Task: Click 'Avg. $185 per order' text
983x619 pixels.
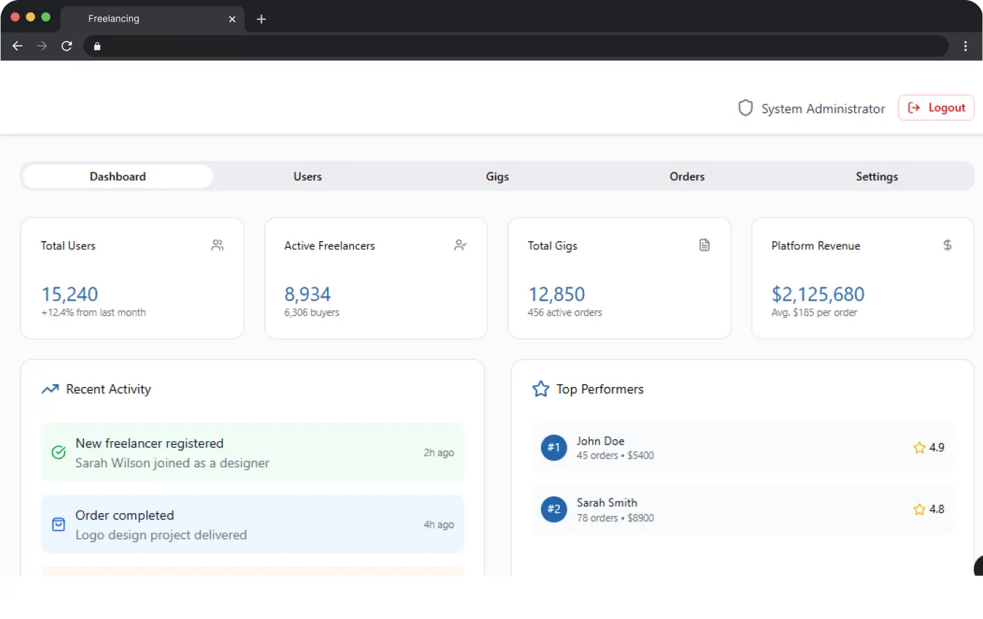Action: pyautogui.click(x=814, y=312)
